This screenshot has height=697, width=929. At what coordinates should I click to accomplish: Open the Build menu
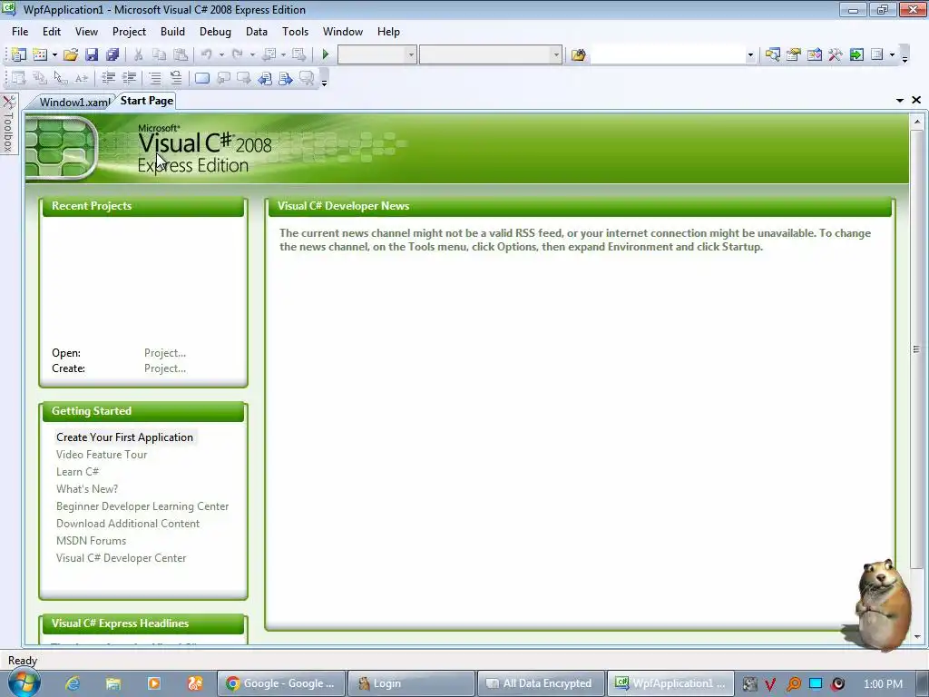(172, 32)
